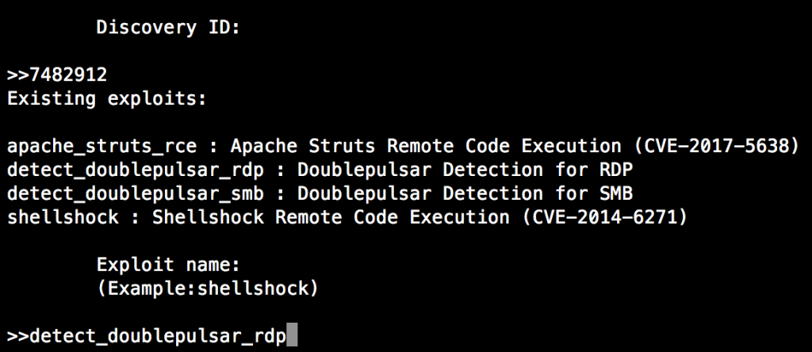Select apache_struts_rce exploit name in list
Screen dimensions: 812x352
coord(102,147)
